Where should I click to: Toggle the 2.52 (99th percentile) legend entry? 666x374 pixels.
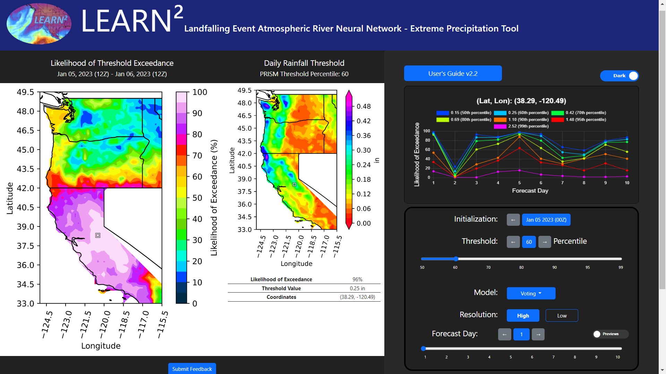click(521, 126)
